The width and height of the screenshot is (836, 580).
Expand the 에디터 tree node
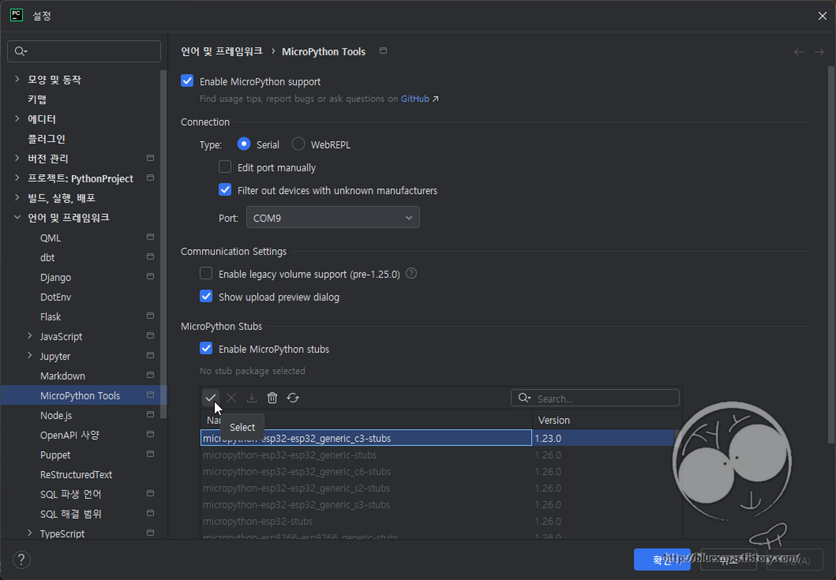coord(18,119)
